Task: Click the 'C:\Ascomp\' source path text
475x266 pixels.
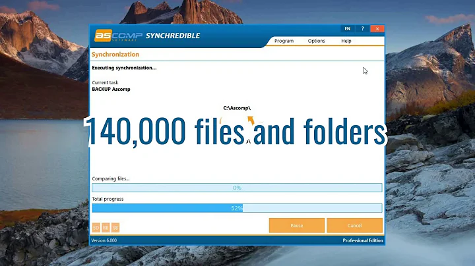Action: click(x=237, y=108)
